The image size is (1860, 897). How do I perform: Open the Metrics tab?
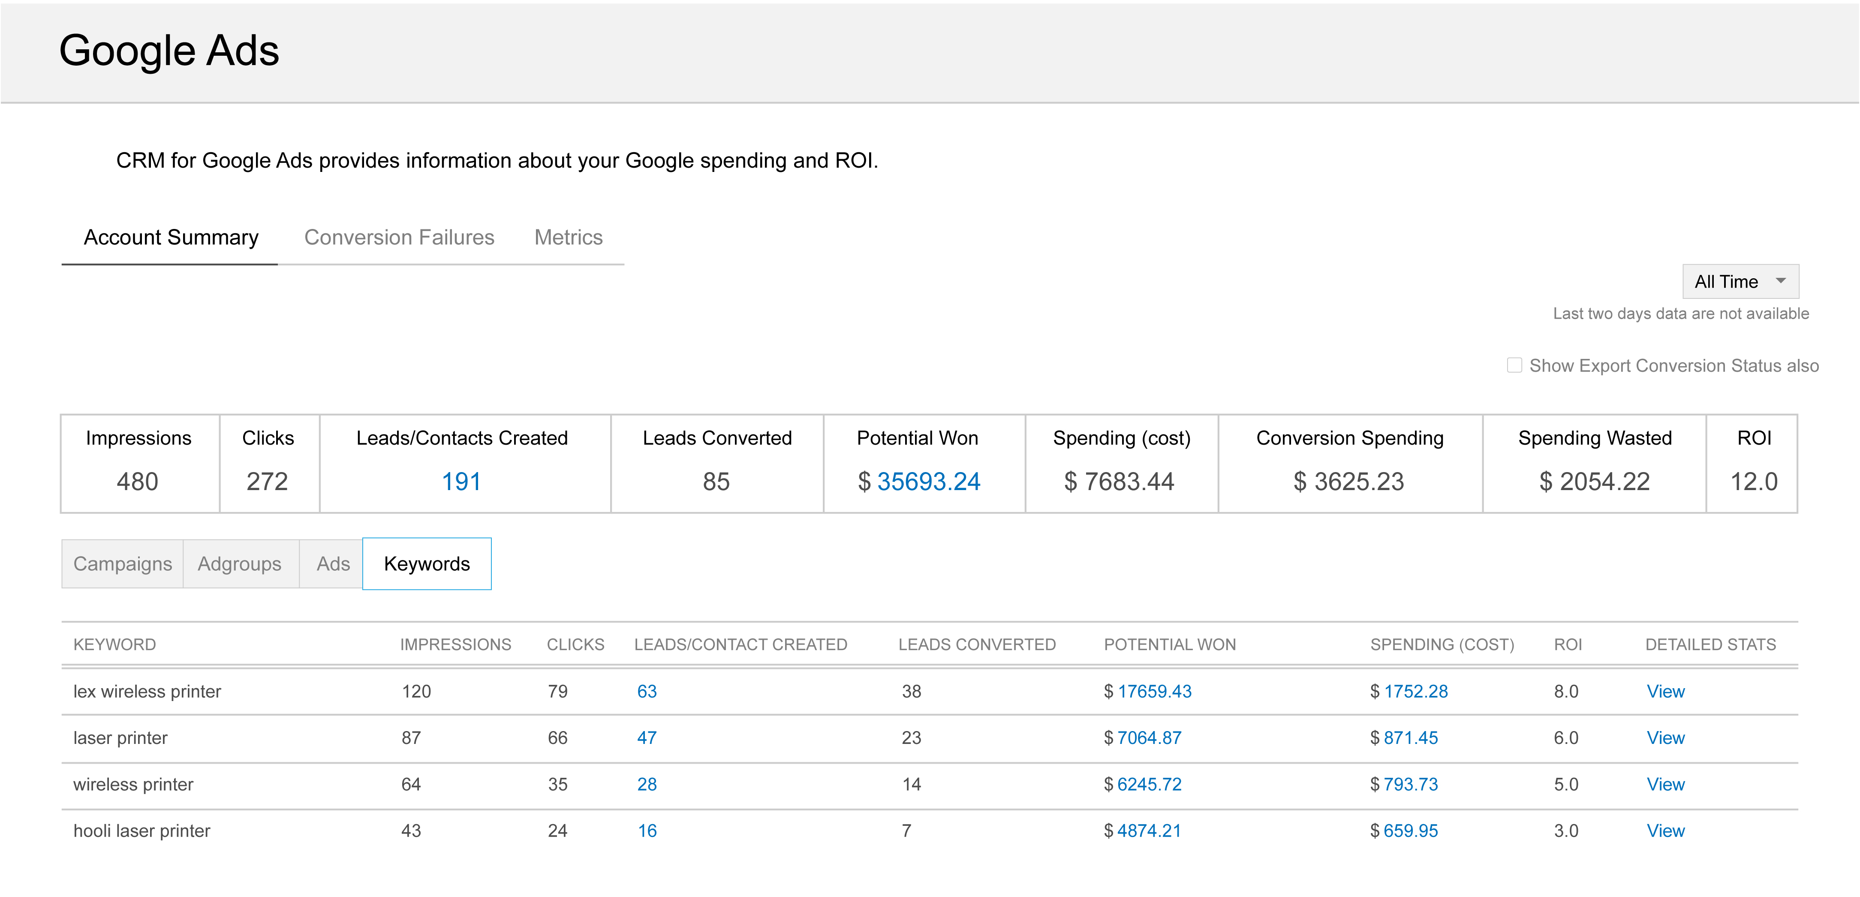568,238
